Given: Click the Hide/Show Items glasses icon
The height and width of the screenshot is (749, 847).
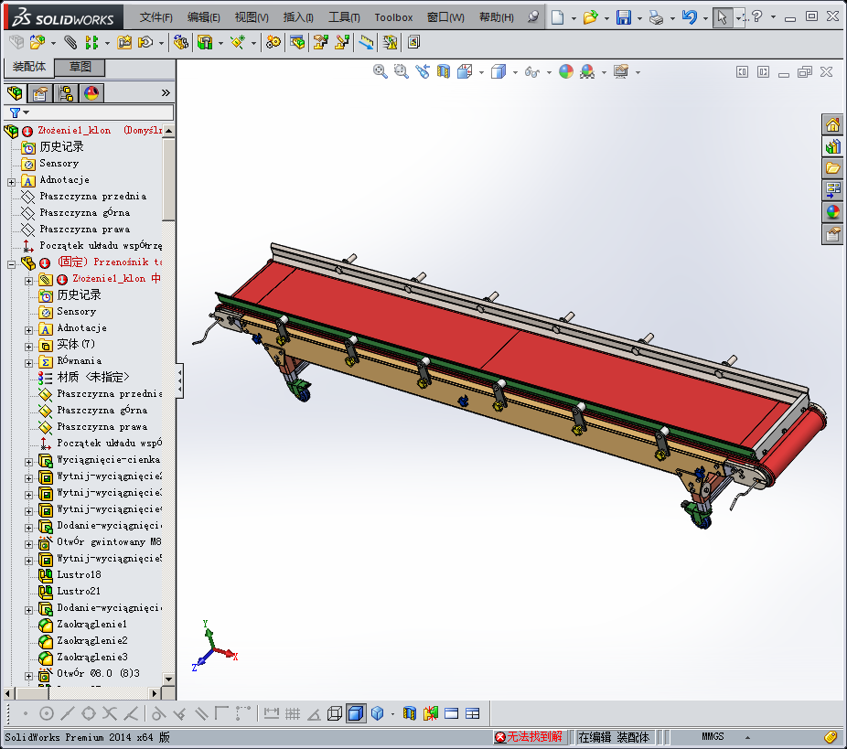Looking at the screenshot, I should [x=532, y=72].
